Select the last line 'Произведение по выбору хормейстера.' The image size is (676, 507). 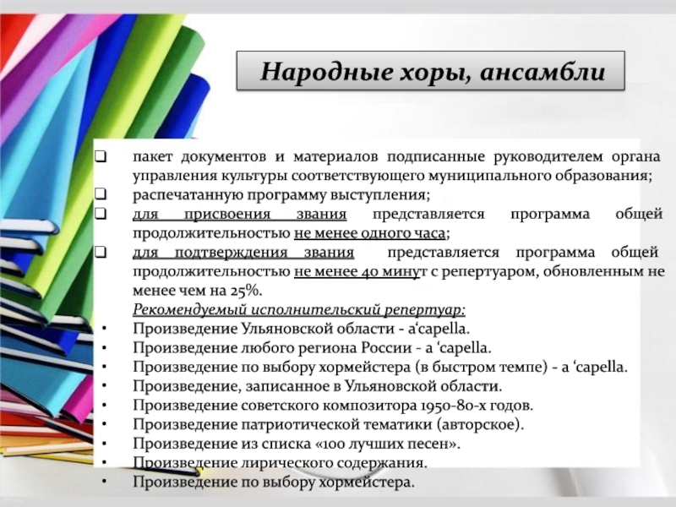(273, 482)
